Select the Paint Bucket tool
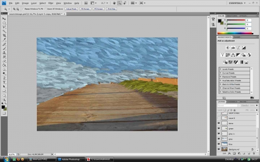Image resolution: width=260 pixels, height=162 pixels. point(4,65)
